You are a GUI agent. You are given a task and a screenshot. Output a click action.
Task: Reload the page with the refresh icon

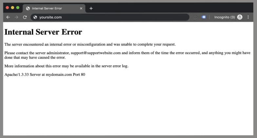(25, 17)
